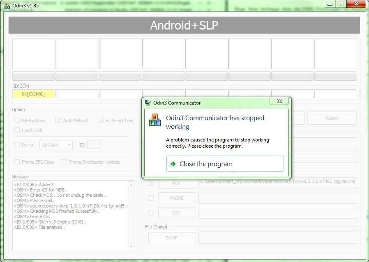
Task: Toggle the F. Reset Time checkbox
Action: (x=101, y=121)
